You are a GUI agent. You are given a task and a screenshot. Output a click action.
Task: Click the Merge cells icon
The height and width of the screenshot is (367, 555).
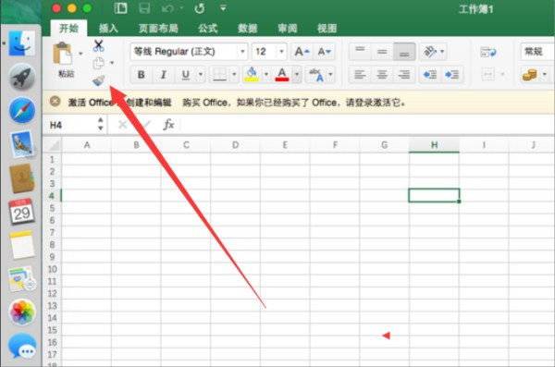pos(488,74)
